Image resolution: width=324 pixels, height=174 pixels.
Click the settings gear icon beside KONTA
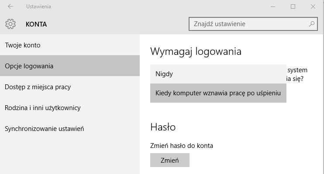[10, 24]
